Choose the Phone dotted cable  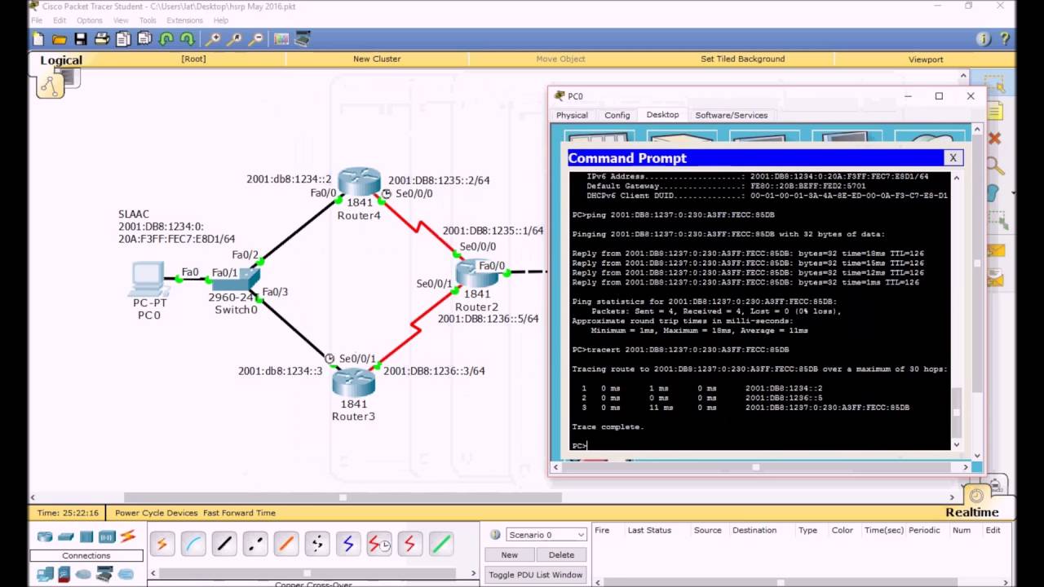click(317, 544)
